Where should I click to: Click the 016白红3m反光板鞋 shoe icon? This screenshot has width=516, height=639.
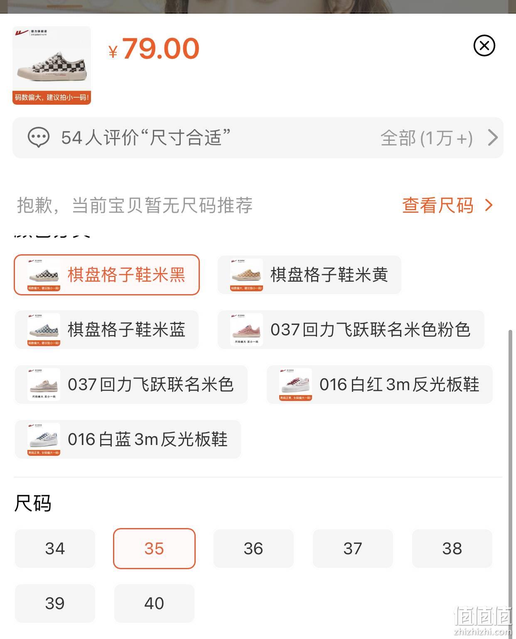tap(296, 384)
